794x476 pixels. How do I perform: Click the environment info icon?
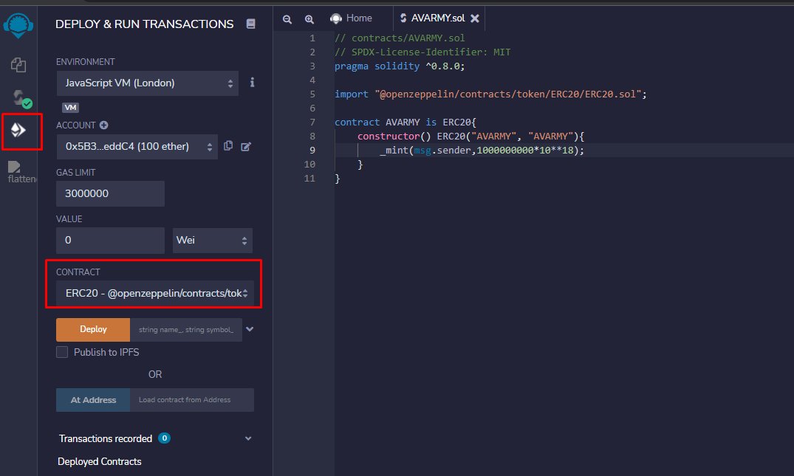click(252, 83)
